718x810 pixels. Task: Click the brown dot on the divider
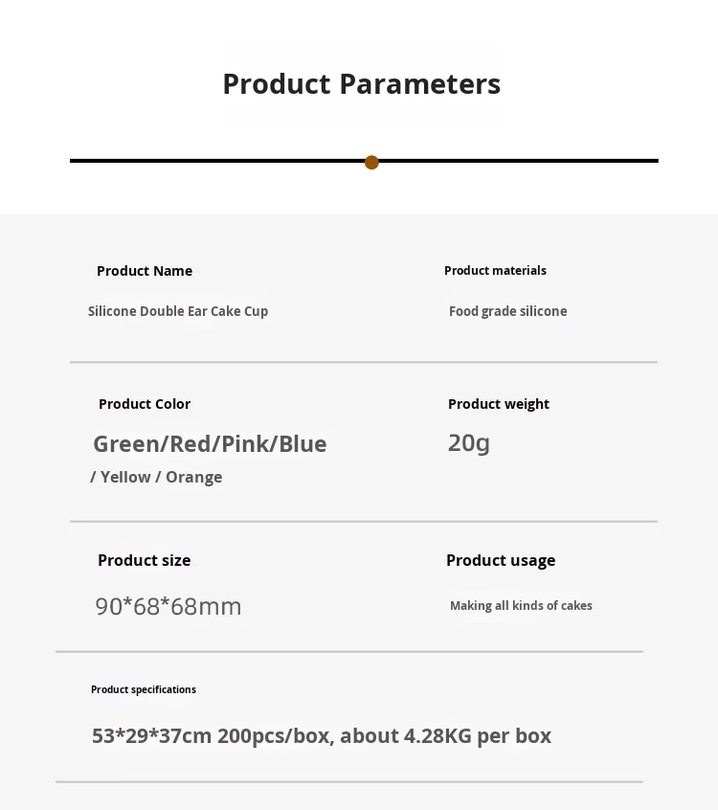point(371,162)
